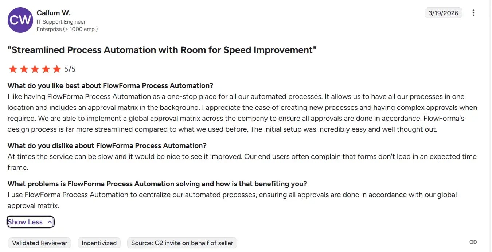The image size is (492, 252).
Task: Click the fourth rating star
Action: [x=46, y=69]
